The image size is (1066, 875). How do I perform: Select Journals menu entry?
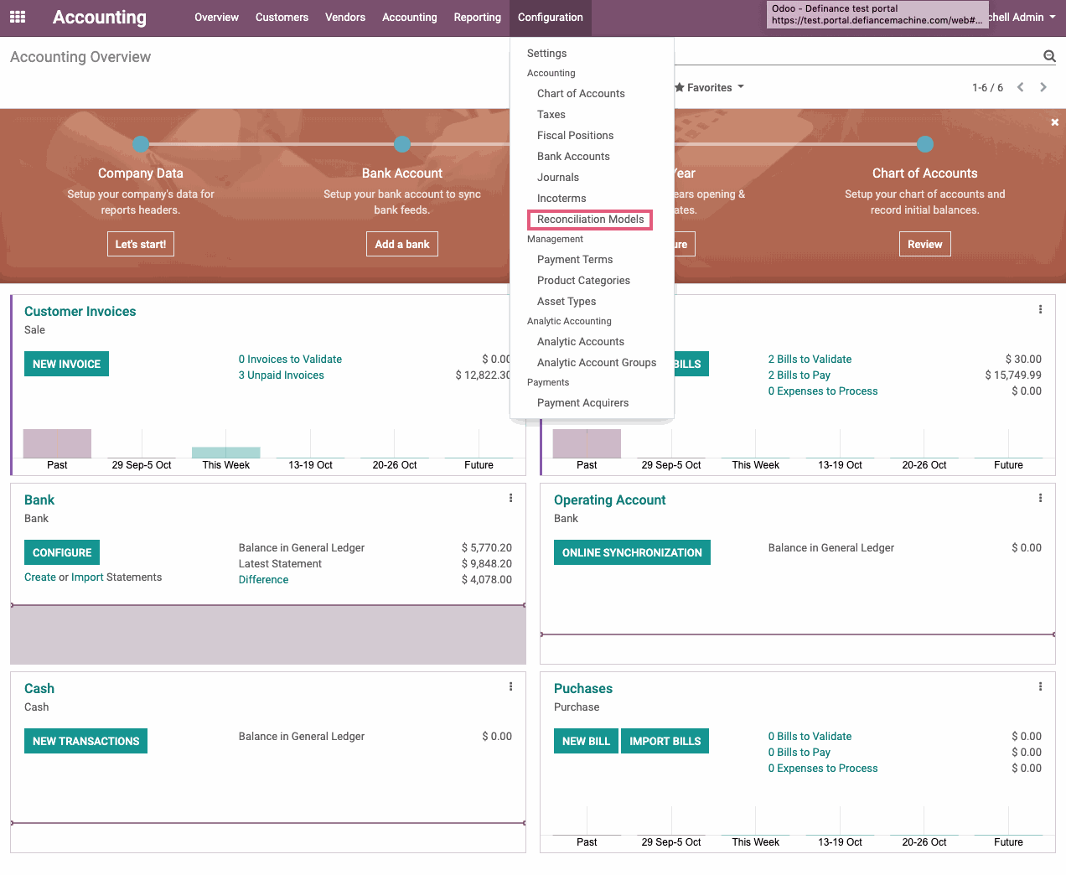558,177
